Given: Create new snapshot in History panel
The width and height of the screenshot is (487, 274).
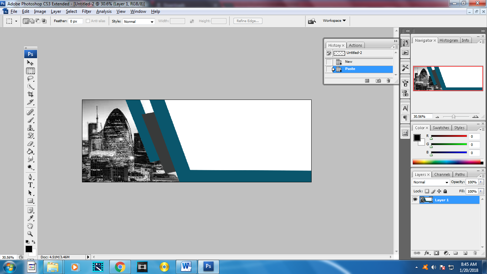Looking at the screenshot, I should [x=378, y=81].
